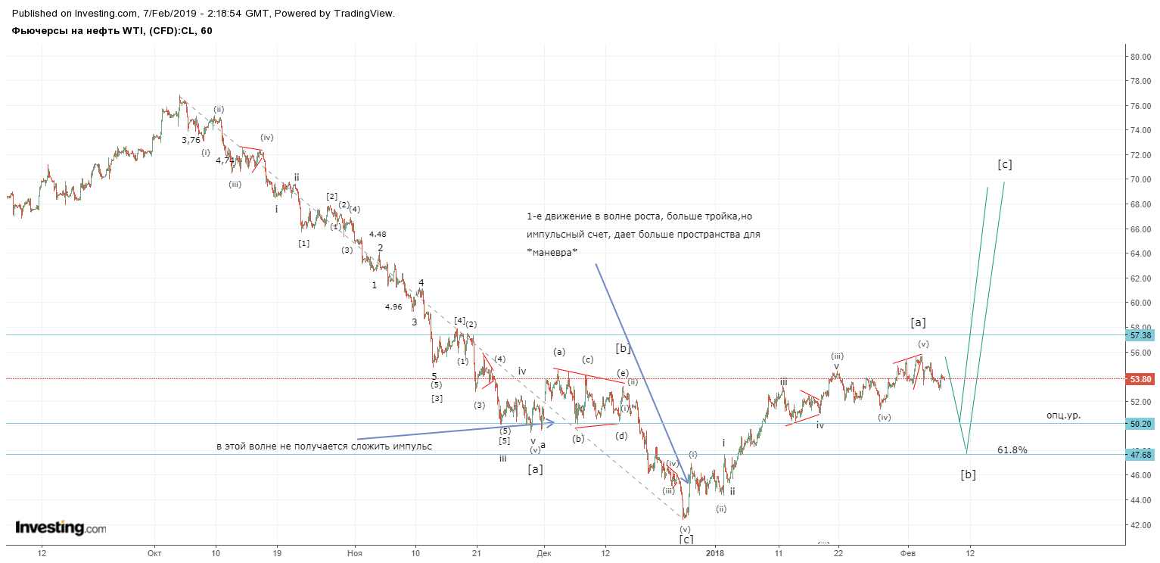Click the red 53.80 current price tag
1160x563 pixels.
[x=1140, y=379]
